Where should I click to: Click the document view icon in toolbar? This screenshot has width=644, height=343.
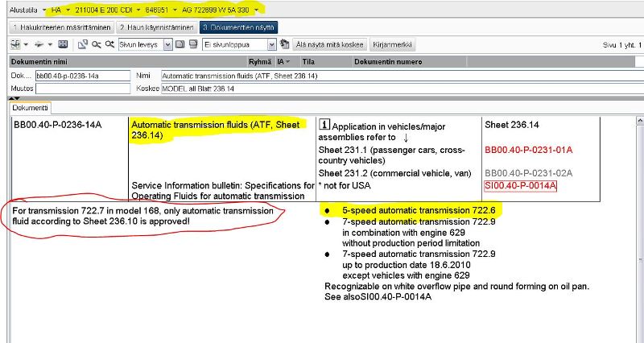pyautogui.click(x=14, y=44)
